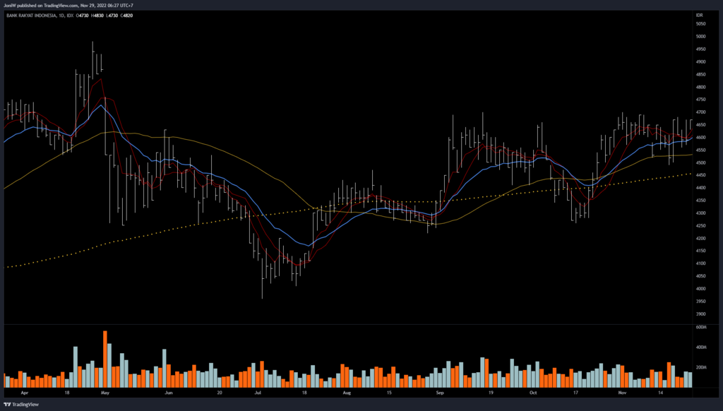Select the Apr label on time axis
The width and height of the screenshot is (723, 411).
(x=25, y=392)
